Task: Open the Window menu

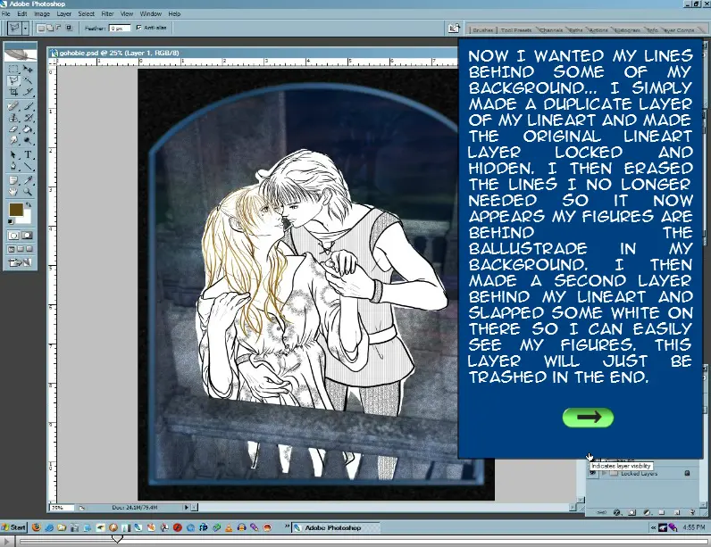Action: 151,14
